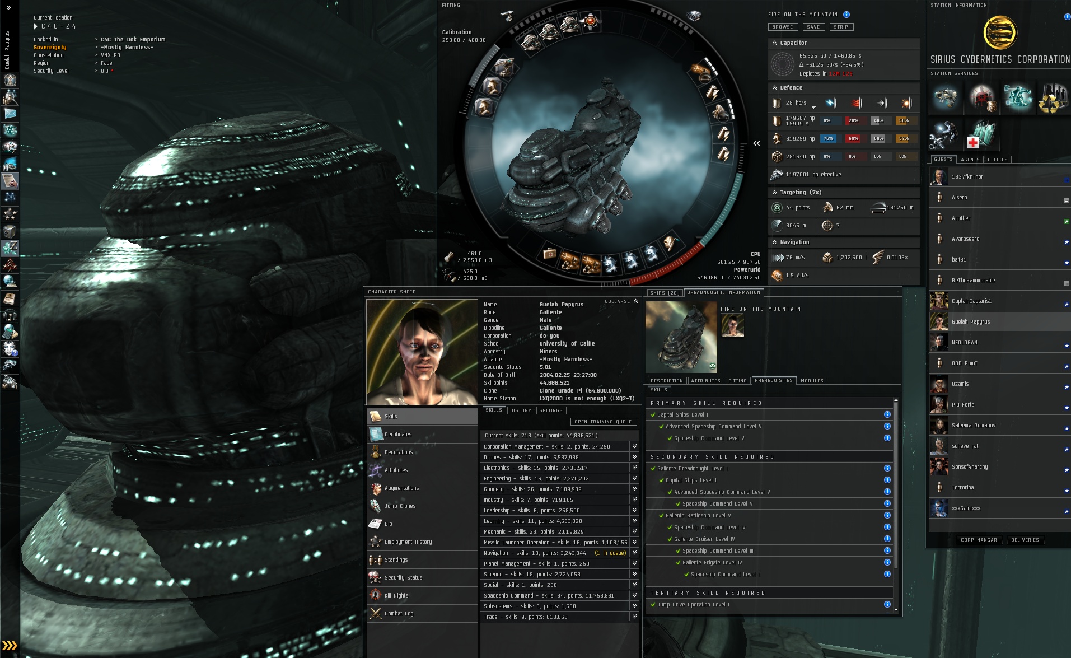1071x658 pixels.
Task: Click the Strip fitting button
Action: click(x=841, y=27)
